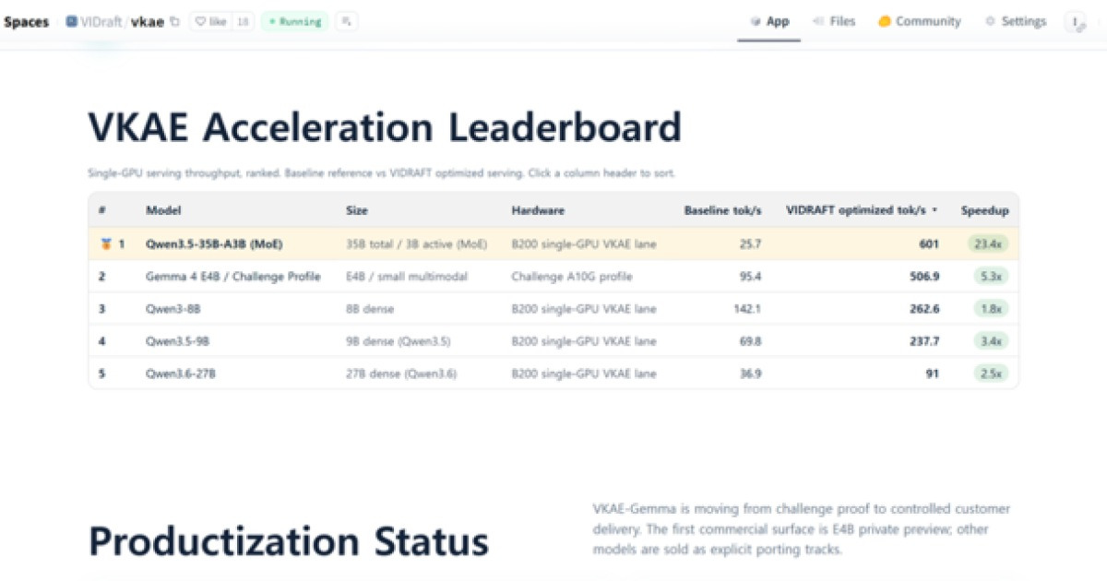The height and width of the screenshot is (581, 1107).
Task: Sort by Model column header
Action: pos(163,210)
